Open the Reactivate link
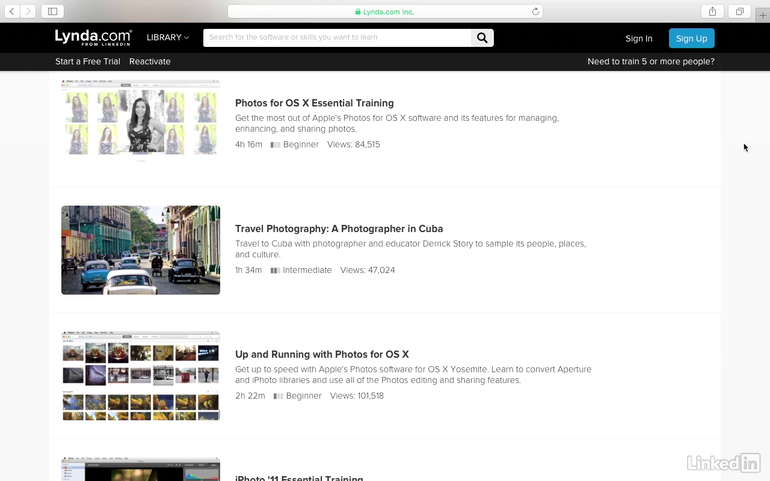This screenshot has width=770, height=481. 150,61
